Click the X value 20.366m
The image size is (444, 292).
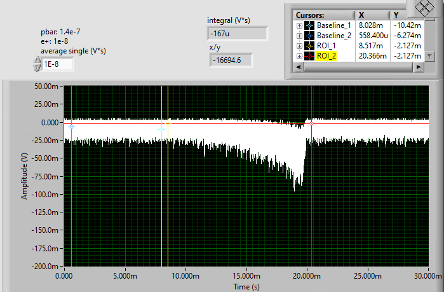[373, 56]
